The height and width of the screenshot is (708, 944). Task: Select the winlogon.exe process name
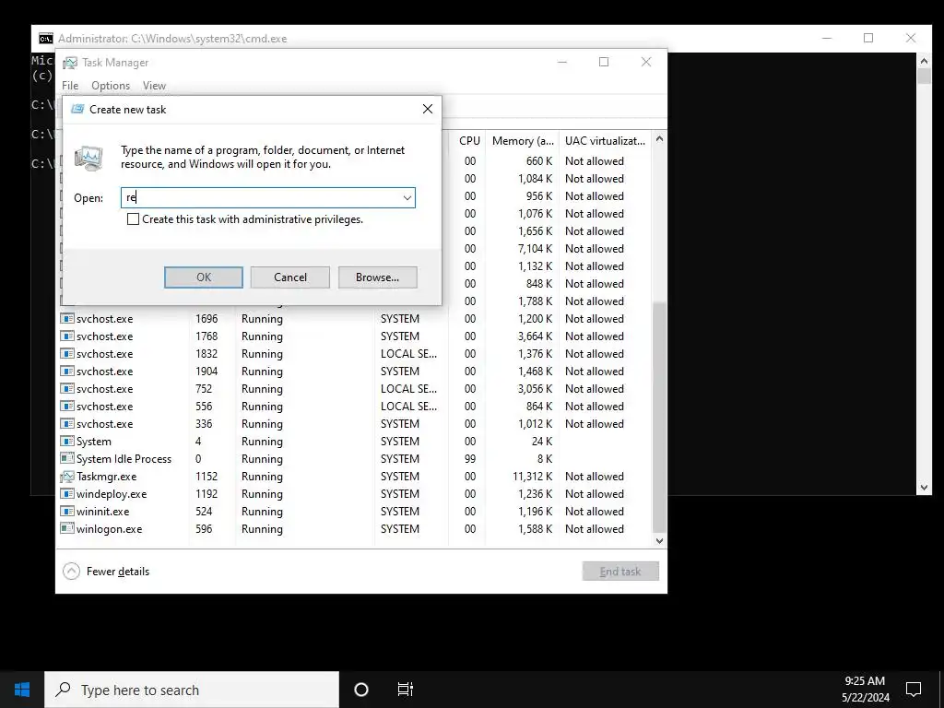tap(110, 528)
